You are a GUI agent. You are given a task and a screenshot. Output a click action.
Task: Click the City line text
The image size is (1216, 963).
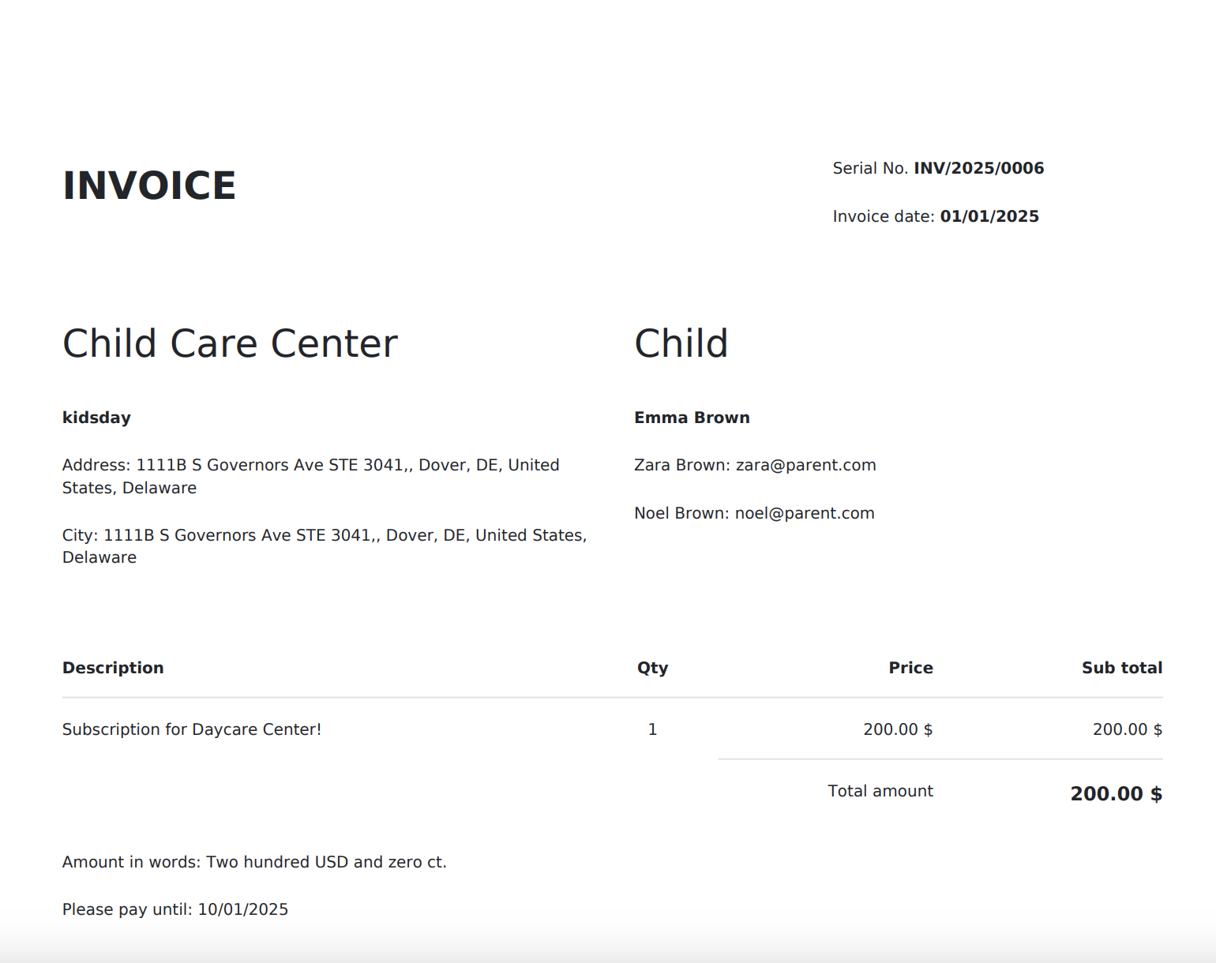325,546
